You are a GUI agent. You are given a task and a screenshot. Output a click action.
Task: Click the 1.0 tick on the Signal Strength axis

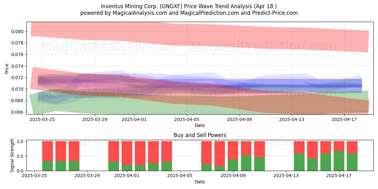click(20, 141)
